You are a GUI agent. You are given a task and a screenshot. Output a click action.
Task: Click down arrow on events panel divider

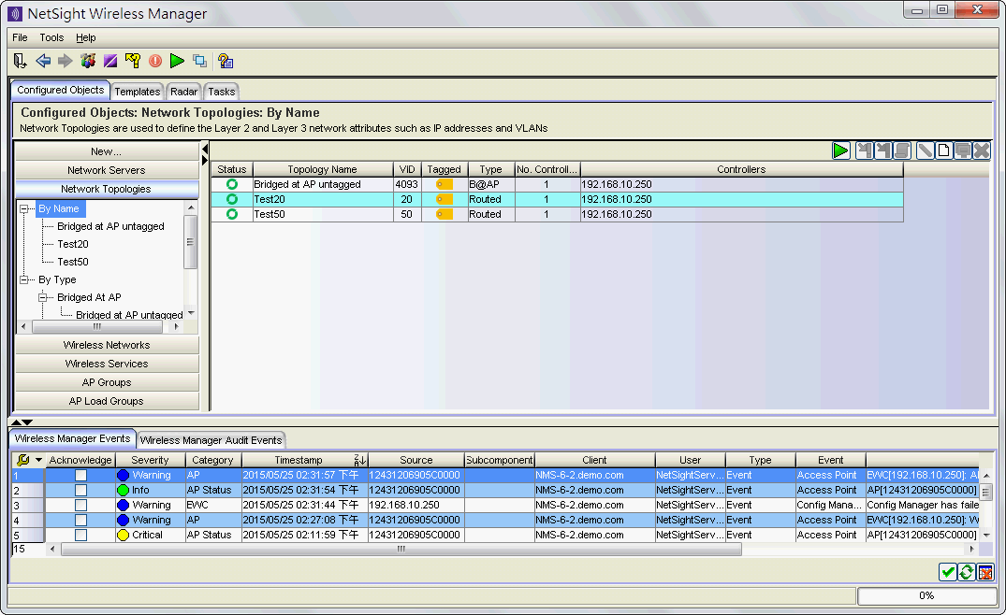pyautogui.click(x=27, y=422)
